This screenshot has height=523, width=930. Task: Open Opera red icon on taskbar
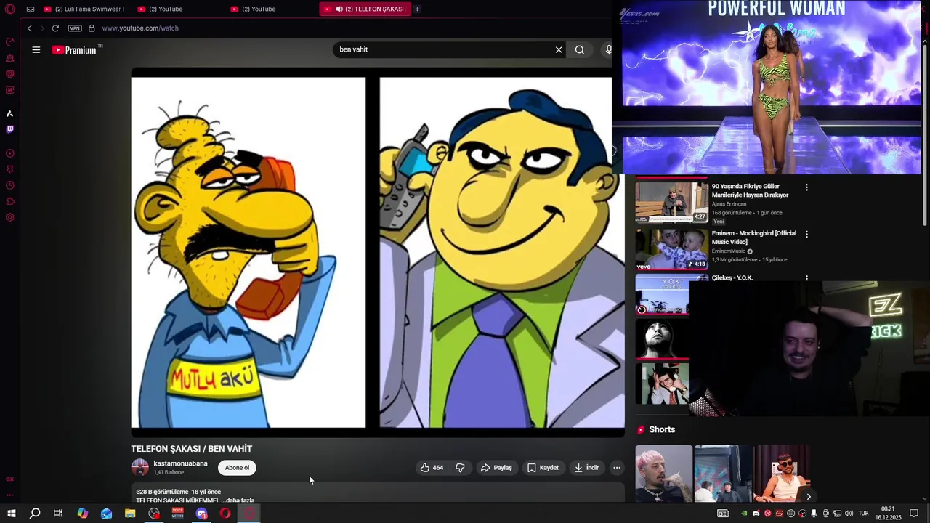tap(225, 514)
